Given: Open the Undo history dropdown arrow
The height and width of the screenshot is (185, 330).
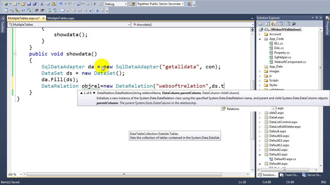Looking at the screenshot, I should coord(65,4).
